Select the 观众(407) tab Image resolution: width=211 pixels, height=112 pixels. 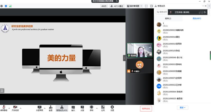(x=197, y=18)
